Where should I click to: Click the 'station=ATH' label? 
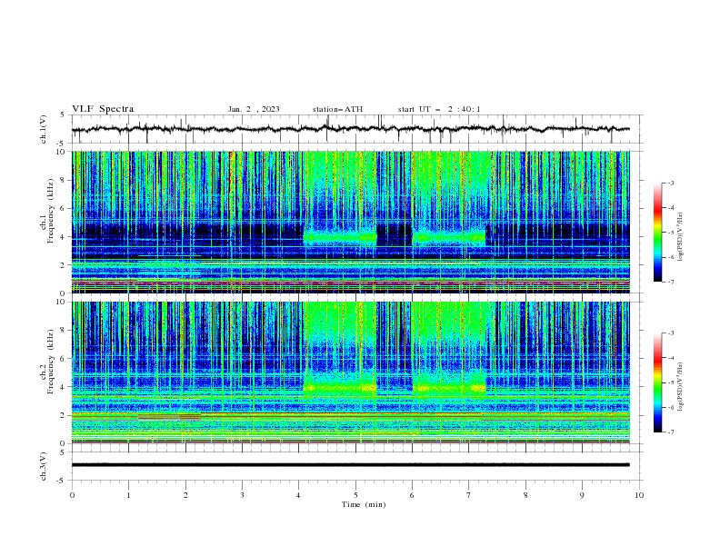[x=337, y=109]
